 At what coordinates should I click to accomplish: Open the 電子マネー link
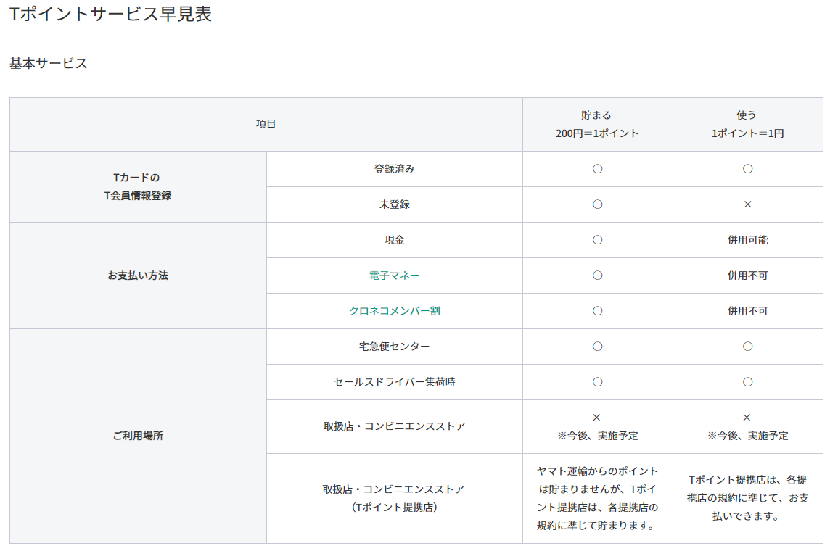(394, 276)
